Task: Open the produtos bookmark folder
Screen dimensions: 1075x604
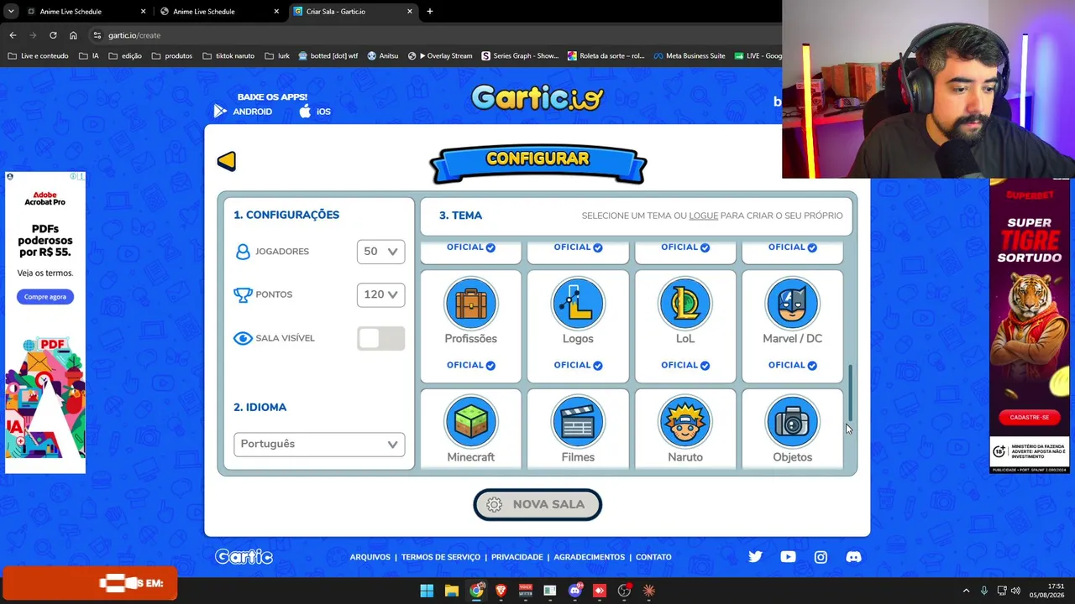Action: pos(172,56)
